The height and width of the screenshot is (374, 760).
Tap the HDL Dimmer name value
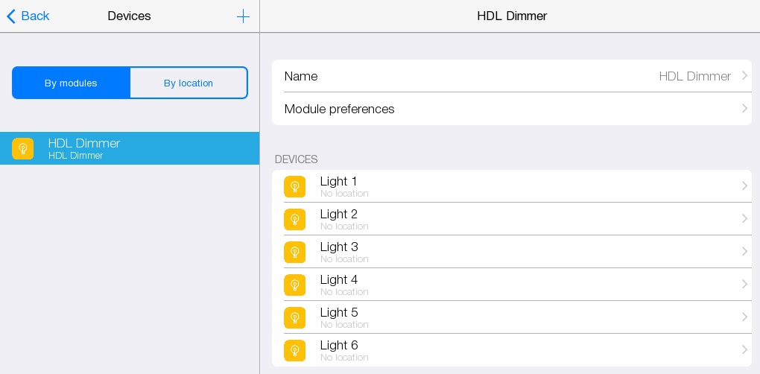[x=694, y=76]
